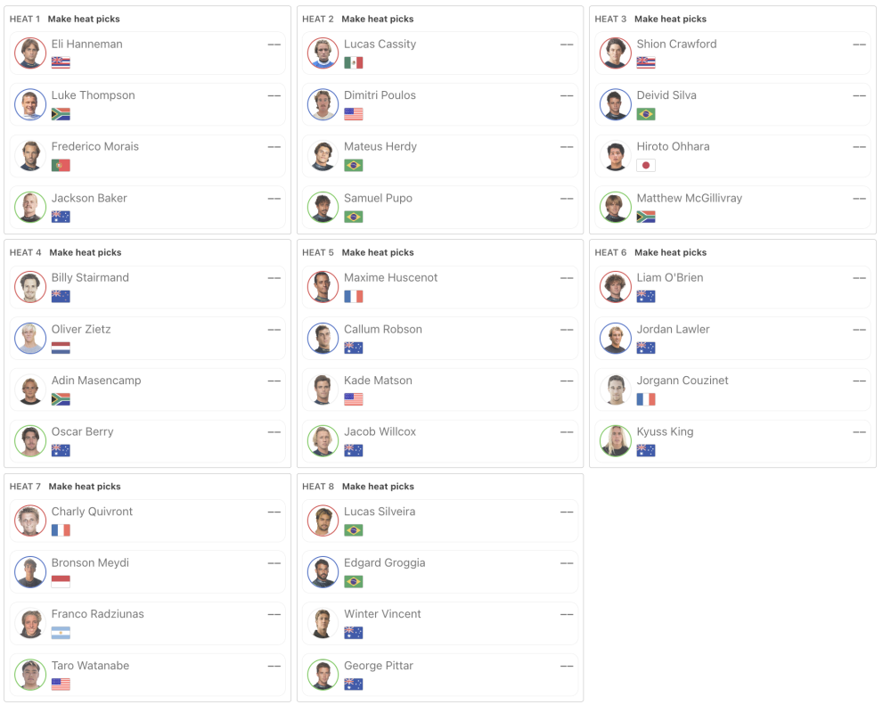The width and height of the screenshot is (891, 713).
Task: Open Make heat picks for Heat 8
Action: click(378, 487)
